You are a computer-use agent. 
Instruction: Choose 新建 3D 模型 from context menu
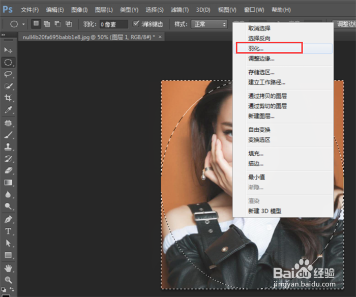pyautogui.click(x=283, y=211)
